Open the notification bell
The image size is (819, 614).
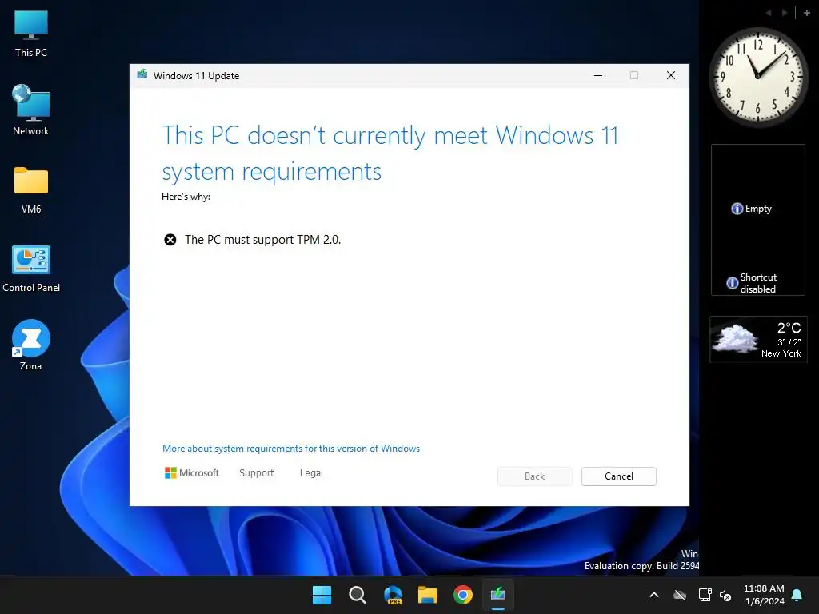click(x=797, y=595)
